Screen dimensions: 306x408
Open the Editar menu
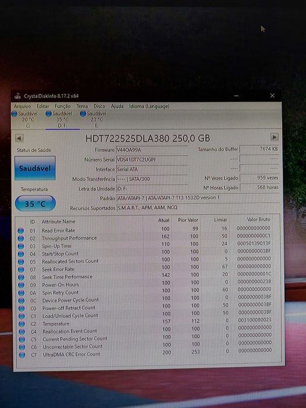(x=43, y=106)
